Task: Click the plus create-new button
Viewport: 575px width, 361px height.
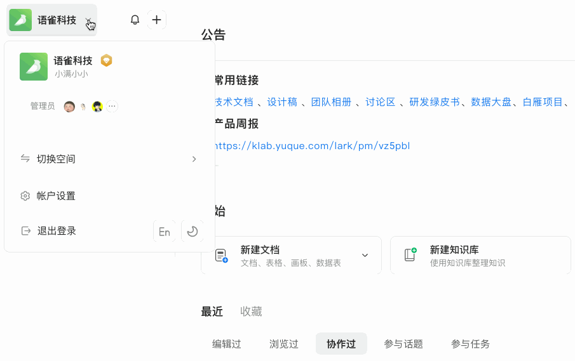Action: pyautogui.click(x=156, y=20)
